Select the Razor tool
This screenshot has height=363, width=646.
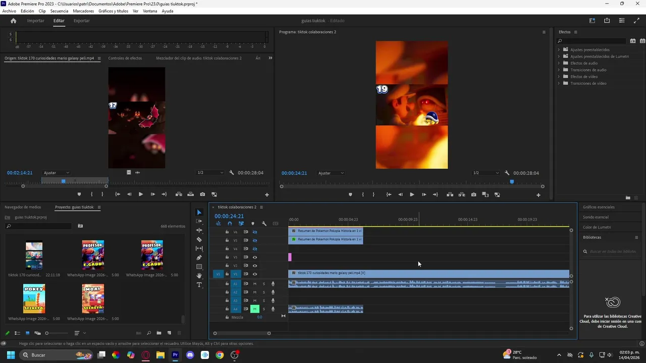199,239
